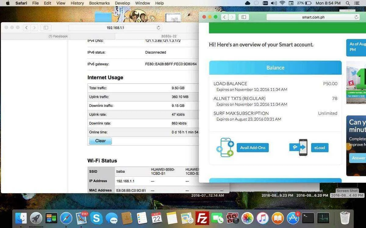Click the phone add-ons illustration icon

225,147
